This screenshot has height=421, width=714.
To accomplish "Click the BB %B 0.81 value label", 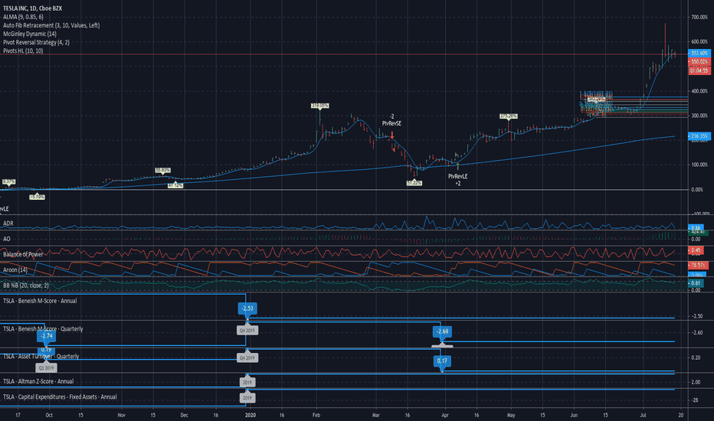I will 696,283.
